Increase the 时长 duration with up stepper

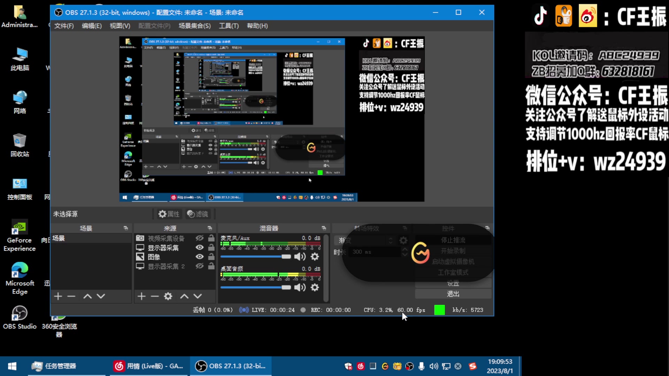pyautogui.click(x=405, y=250)
